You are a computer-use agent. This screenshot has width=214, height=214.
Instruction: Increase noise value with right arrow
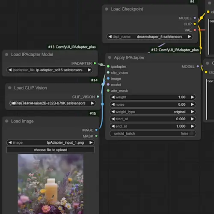click(x=192, y=104)
